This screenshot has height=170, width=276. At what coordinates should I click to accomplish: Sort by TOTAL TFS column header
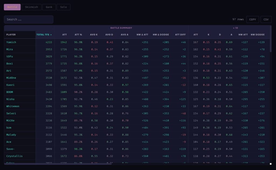point(44,35)
